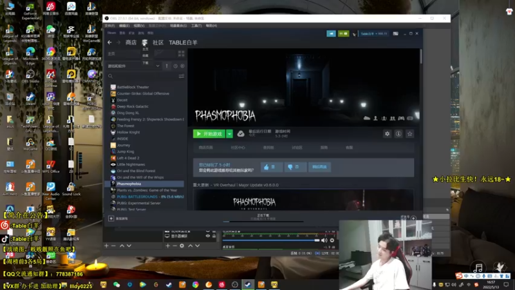This screenshot has height=290, width=515.
Task: Open the OBS audio mixer channel gear
Action: [x=332, y=240]
